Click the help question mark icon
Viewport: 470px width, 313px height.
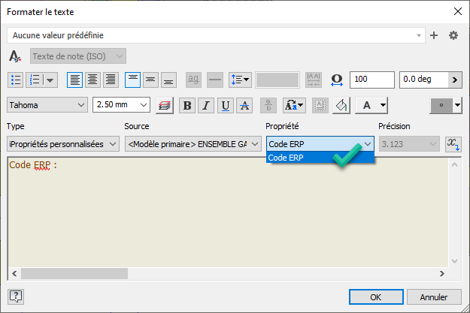click(15, 296)
